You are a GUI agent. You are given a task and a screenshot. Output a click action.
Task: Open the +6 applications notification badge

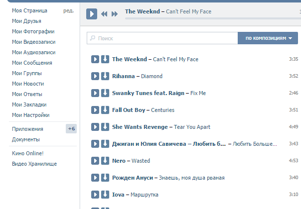pyautogui.click(x=71, y=129)
